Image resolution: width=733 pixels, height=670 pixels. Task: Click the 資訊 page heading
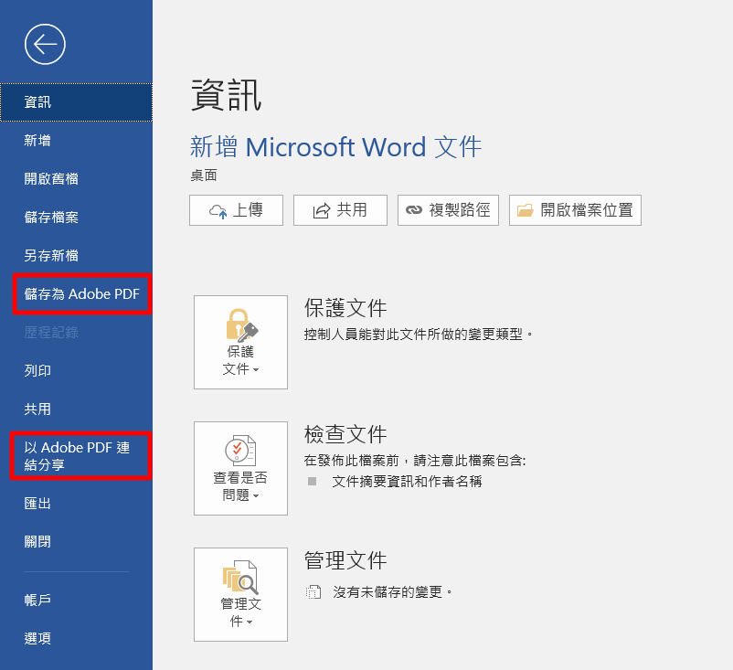coord(227,95)
